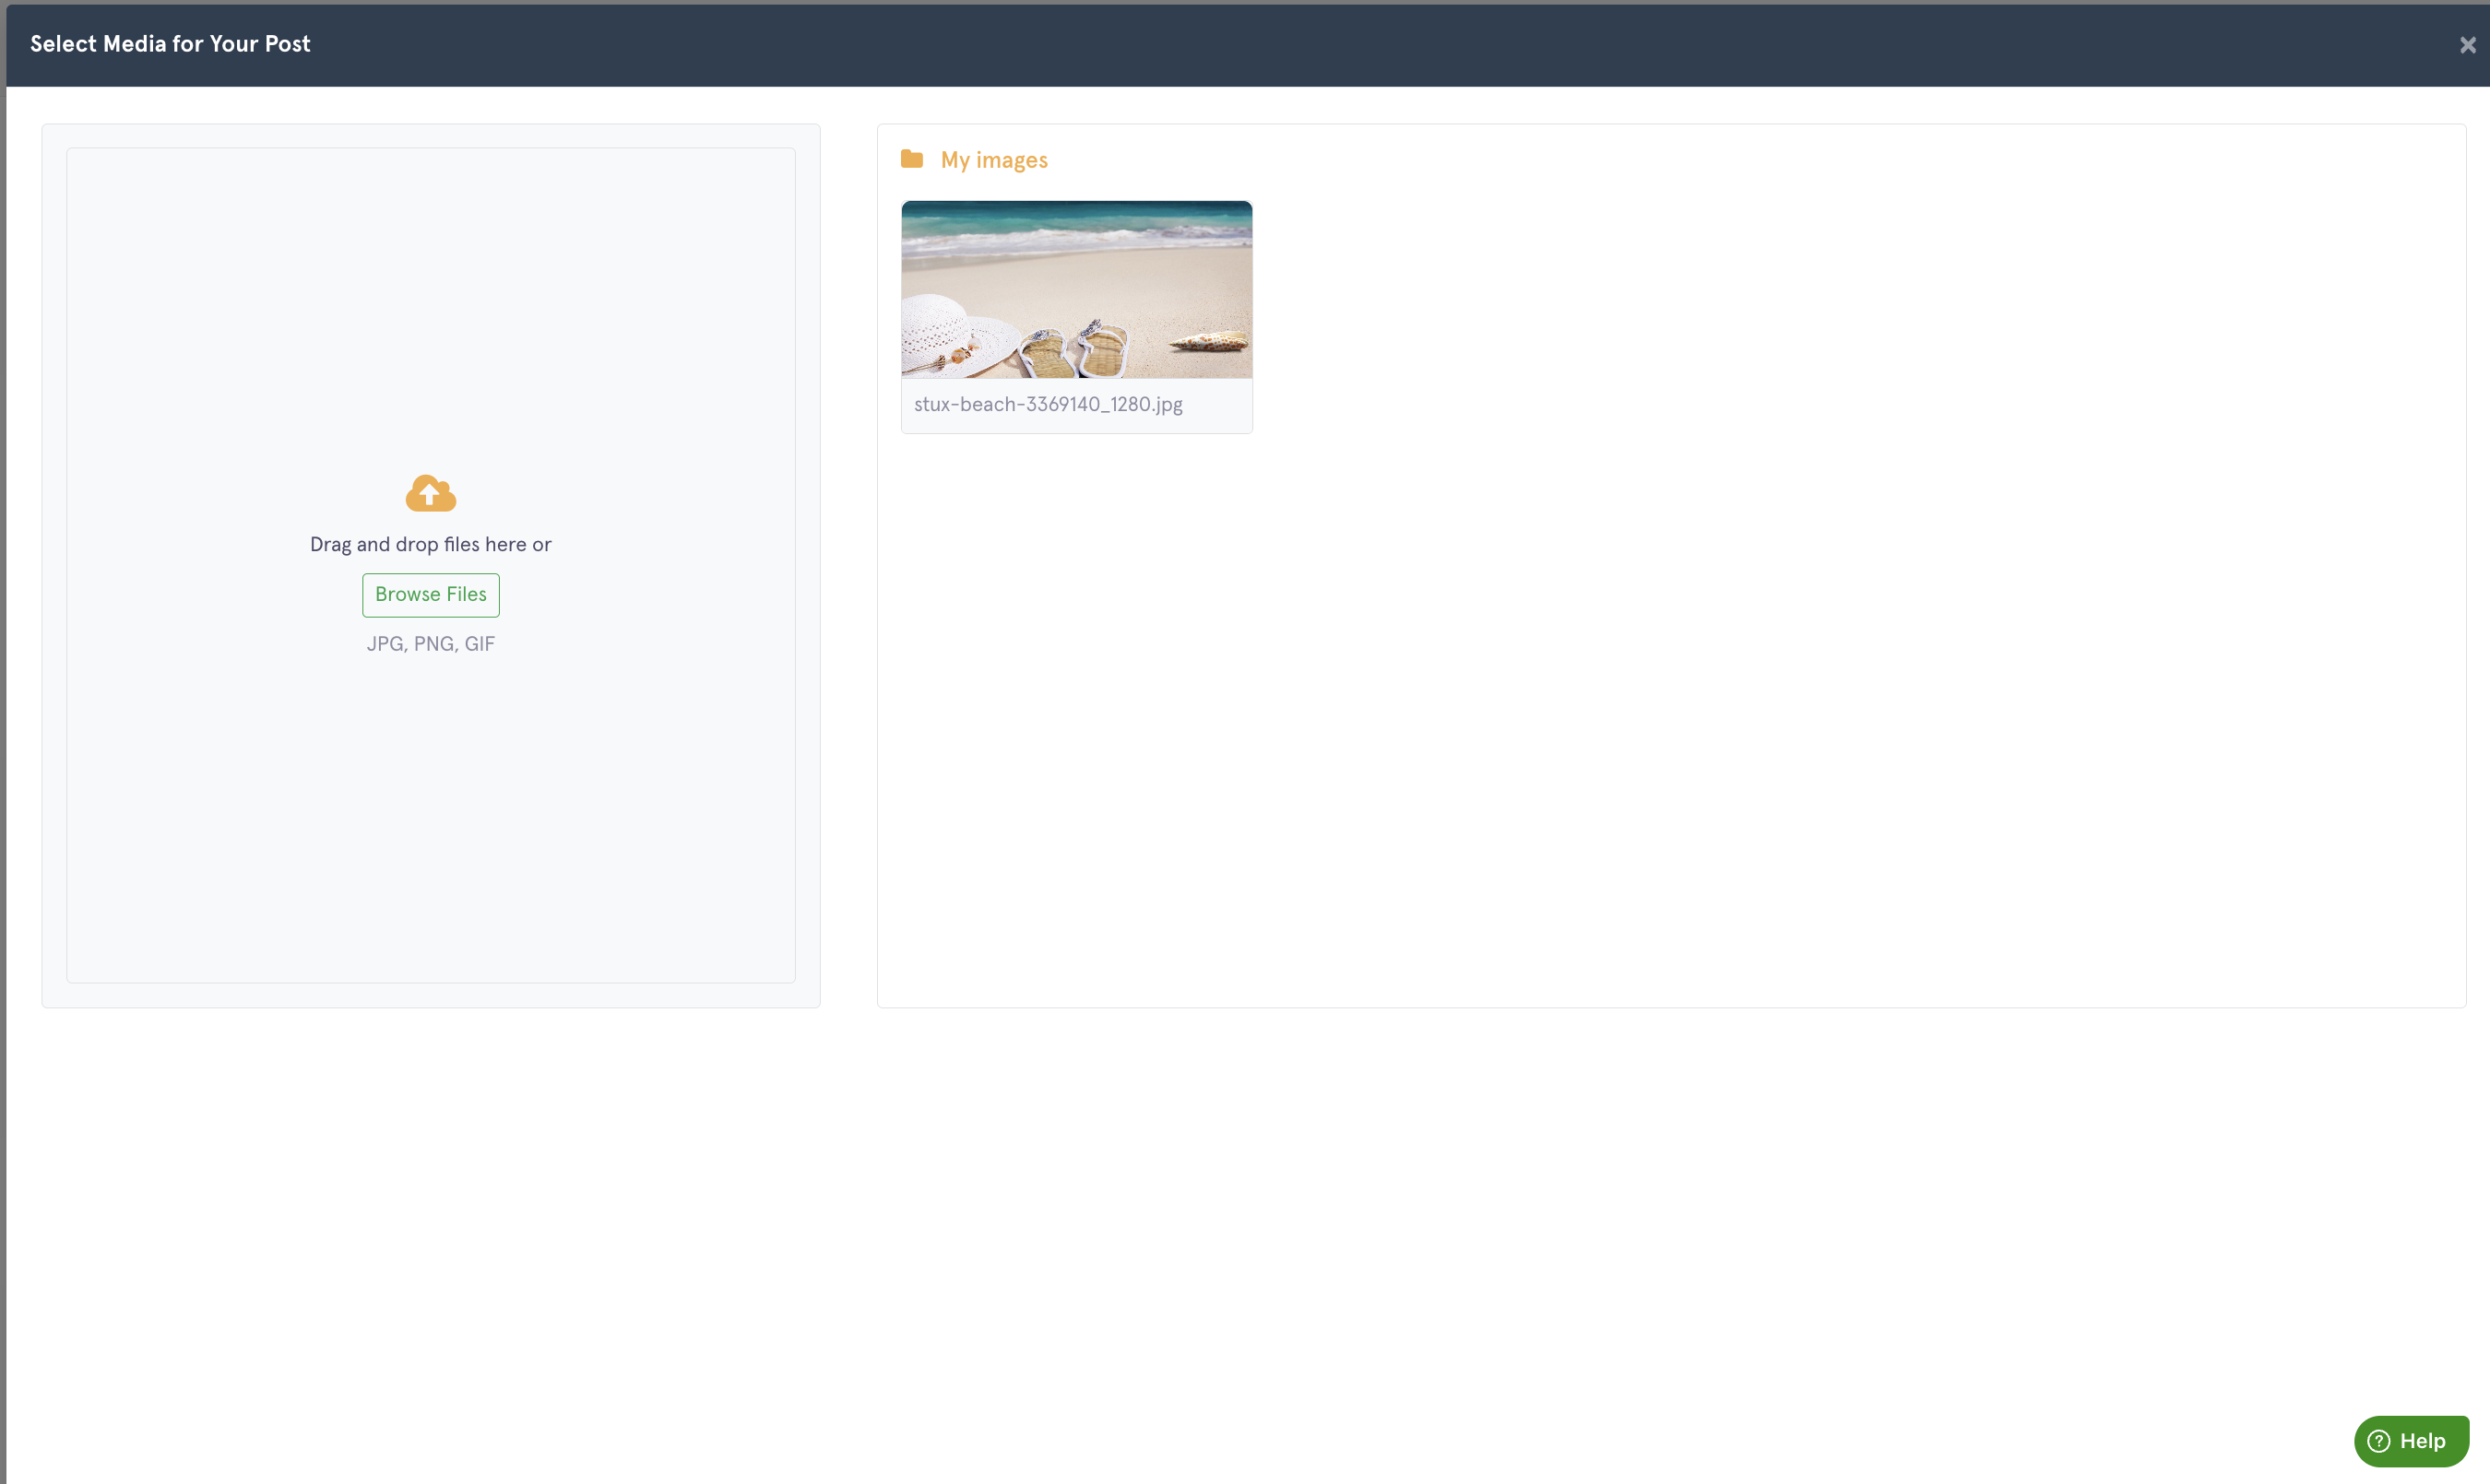Image resolution: width=2490 pixels, height=1484 pixels.
Task: Click the orange cloud upload icon
Action: click(x=430, y=493)
